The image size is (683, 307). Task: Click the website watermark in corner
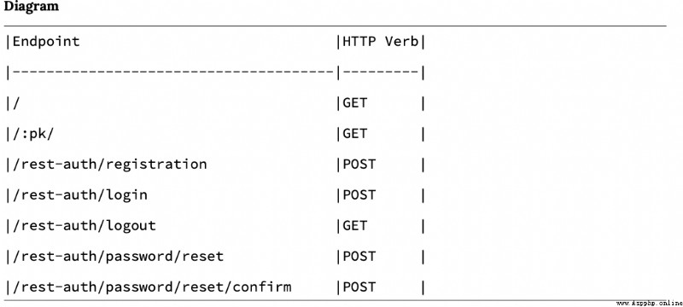(649, 303)
